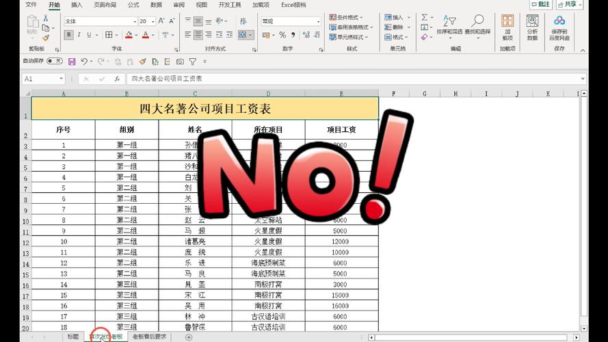Launch Analyze Data (分析数据)
This screenshot has height=342, width=608.
(532, 27)
